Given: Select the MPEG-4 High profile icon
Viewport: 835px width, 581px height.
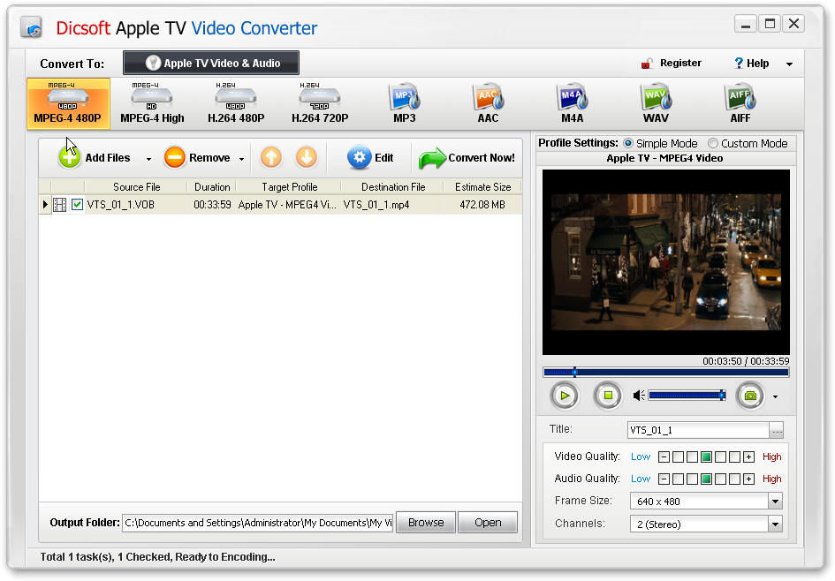Looking at the screenshot, I should (152, 103).
